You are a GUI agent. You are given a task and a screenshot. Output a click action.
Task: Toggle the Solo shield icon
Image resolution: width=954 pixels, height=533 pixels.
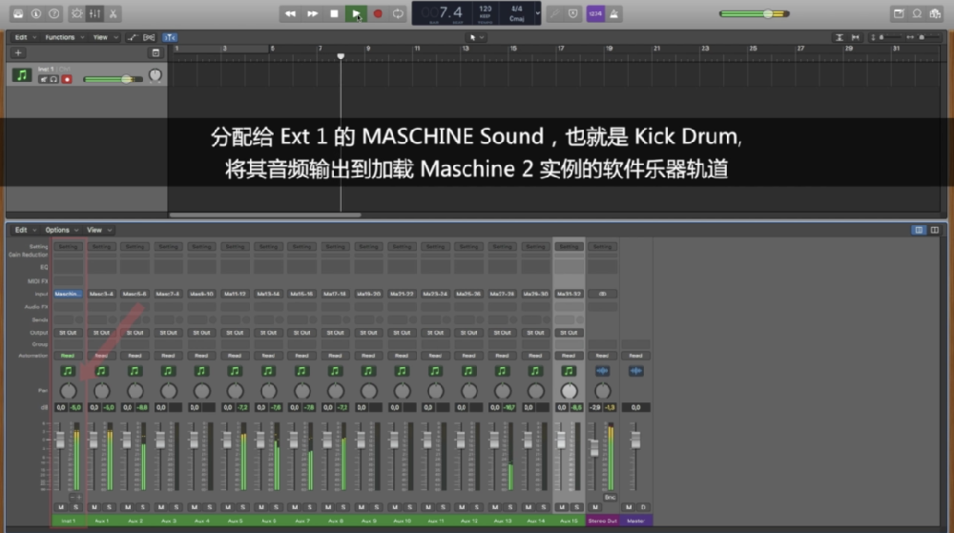[x=573, y=13]
